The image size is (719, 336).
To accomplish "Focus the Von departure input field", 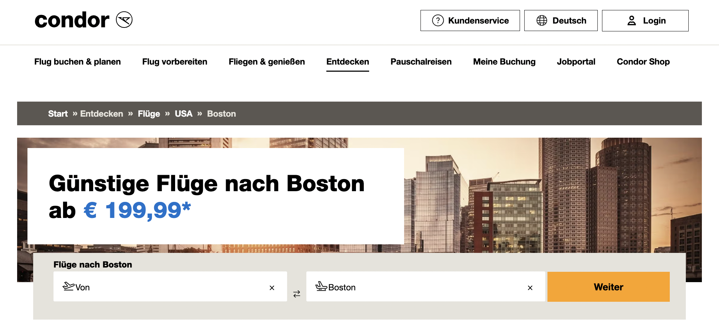I will click(170, 286).
